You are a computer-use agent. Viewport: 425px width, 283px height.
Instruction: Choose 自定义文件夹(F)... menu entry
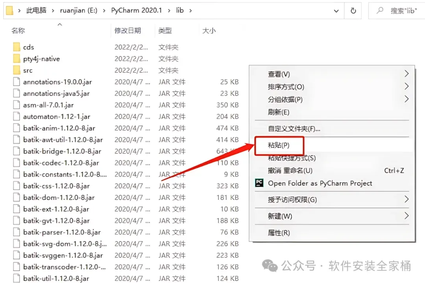click(x=294, y=128)
